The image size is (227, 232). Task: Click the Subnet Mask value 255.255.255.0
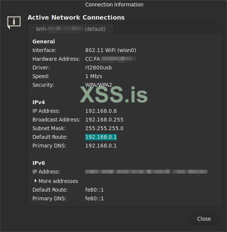(x=104, y=128)
